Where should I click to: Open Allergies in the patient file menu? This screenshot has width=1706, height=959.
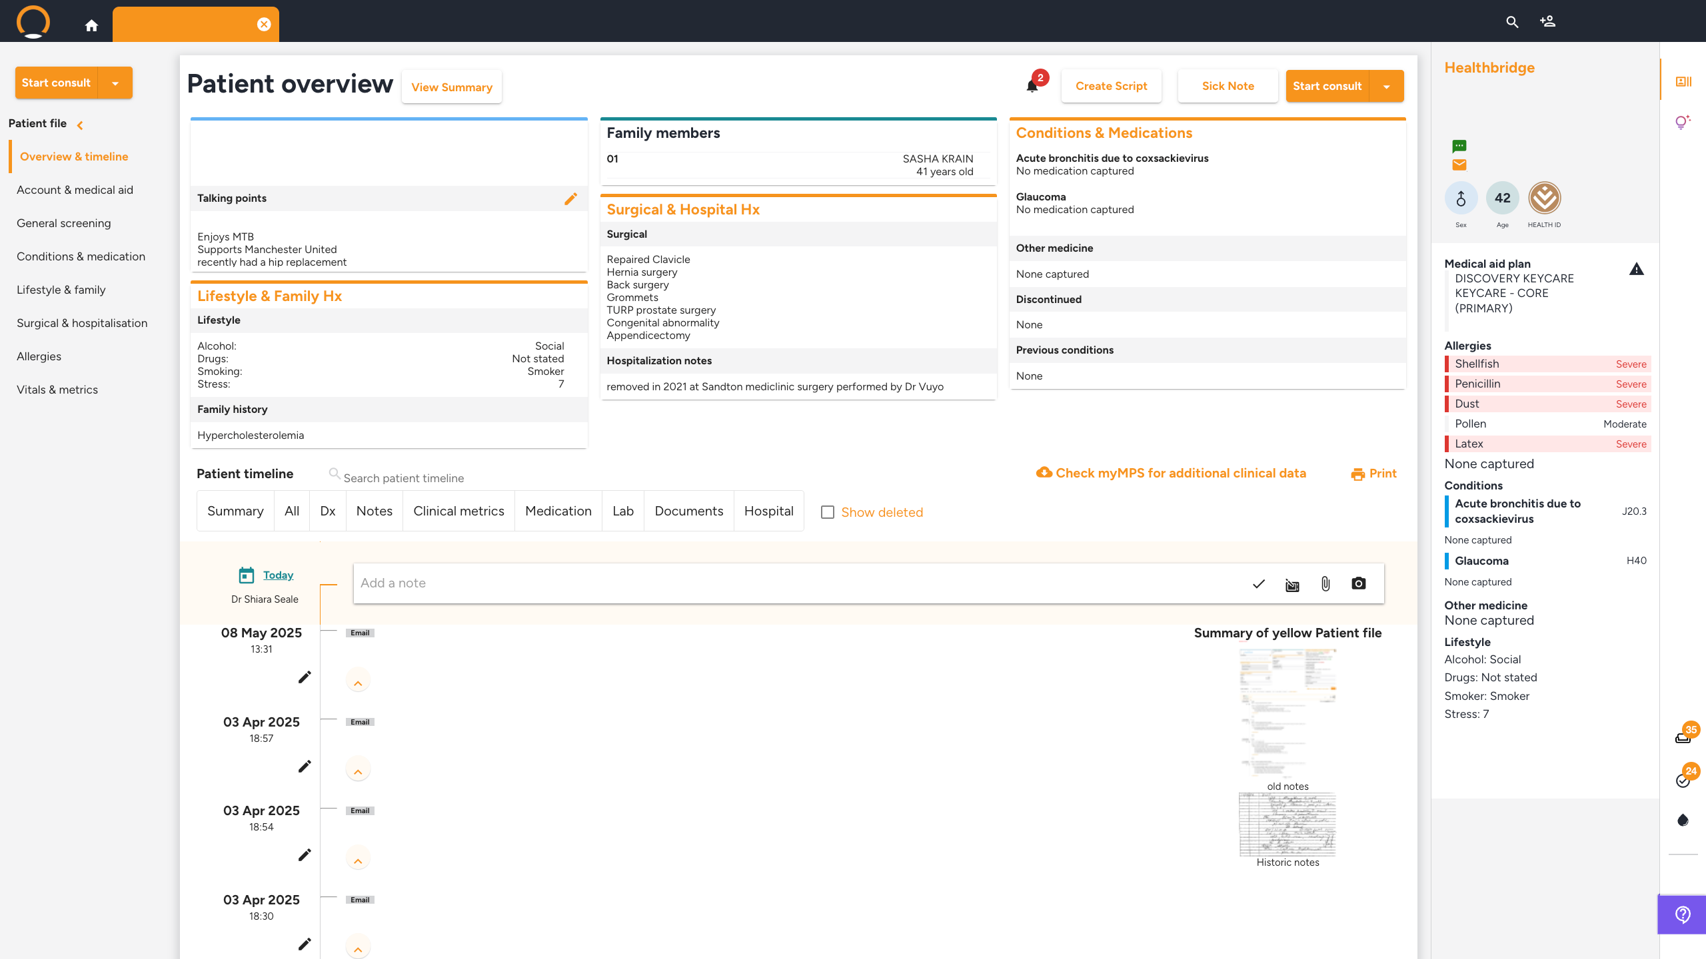pos(39,356)
